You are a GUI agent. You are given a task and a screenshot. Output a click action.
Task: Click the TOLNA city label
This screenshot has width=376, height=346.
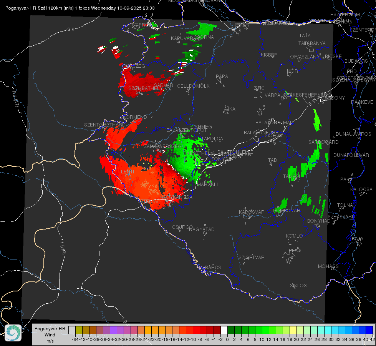point(345,205)
